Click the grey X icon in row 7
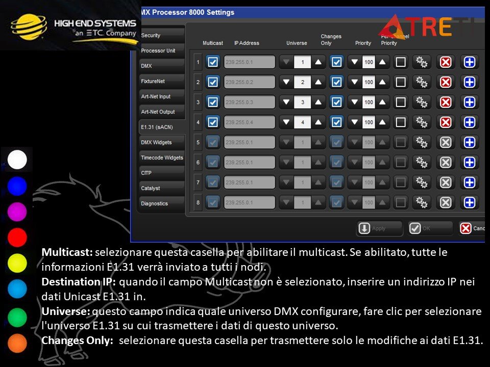Screen dimensions: 490x367 tap(446, 182)
